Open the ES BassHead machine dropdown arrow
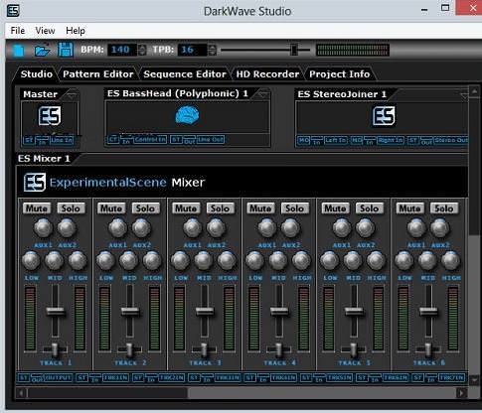This screenshot has width=482, height=413. coord(263,95)
